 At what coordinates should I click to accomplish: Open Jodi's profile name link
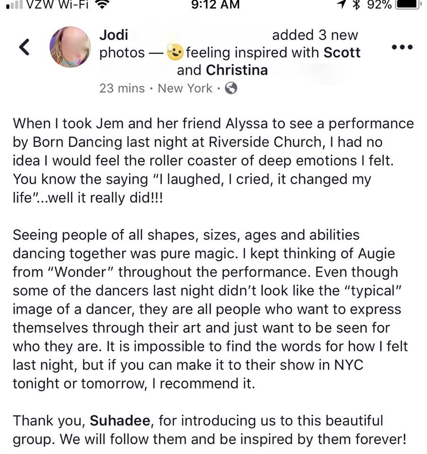(x=114, y=35)
